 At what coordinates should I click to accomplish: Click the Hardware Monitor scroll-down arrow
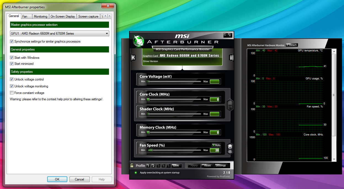coord(334,159)
